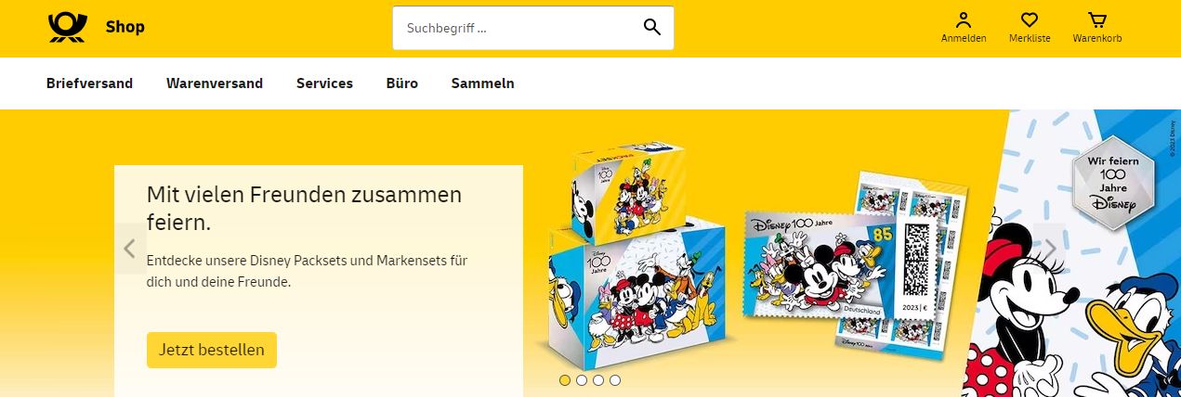Click the Shop title link
The height and width of the screenshot is (397, 1181).
[x=125, y=27]
